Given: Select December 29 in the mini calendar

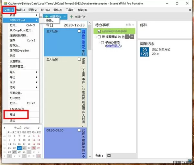Looking at the screenshot, I should (x=14, y=152).
